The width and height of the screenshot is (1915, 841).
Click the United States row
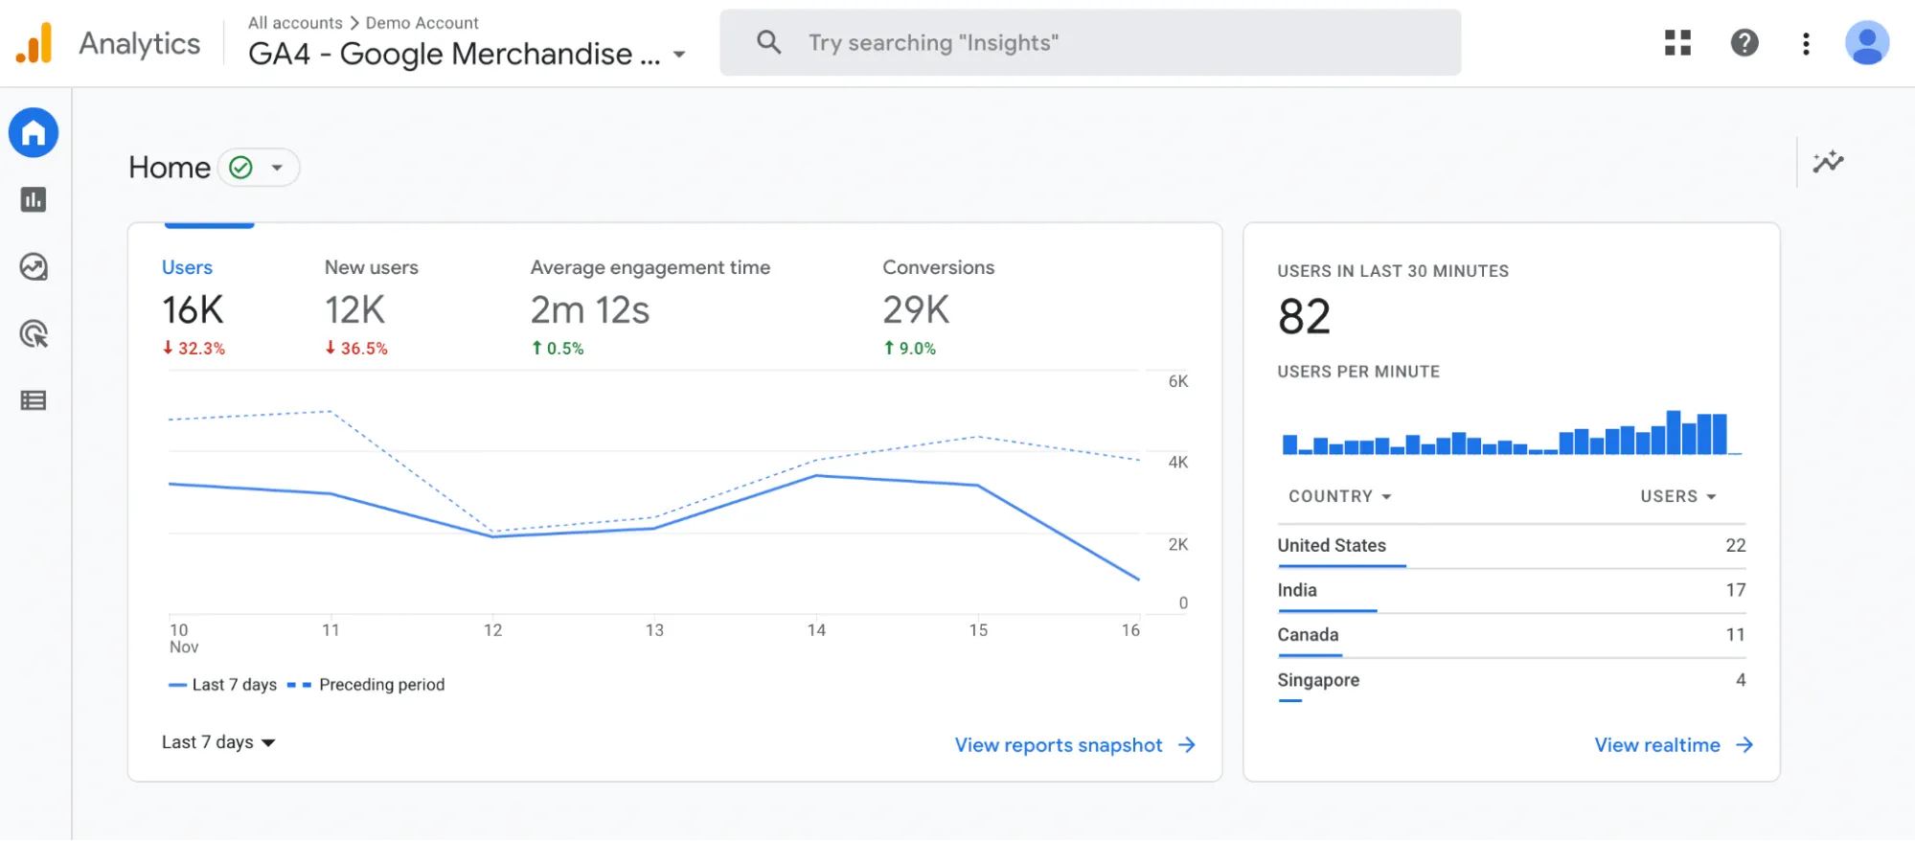(x=1511, y=546)
